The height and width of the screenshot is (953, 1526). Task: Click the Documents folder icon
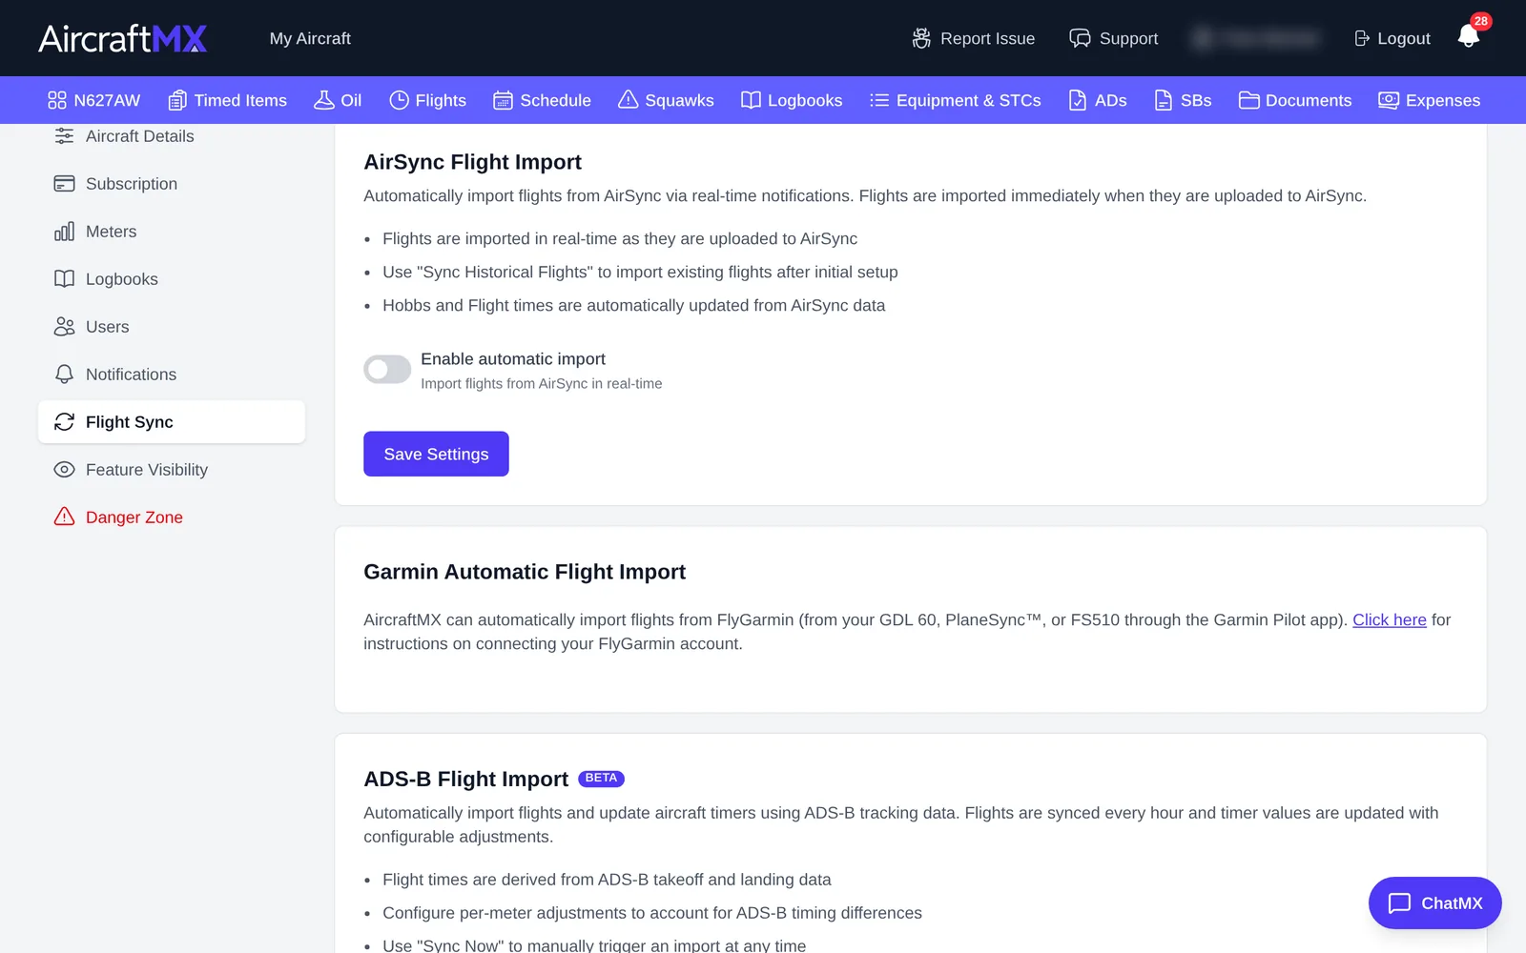1248,100
